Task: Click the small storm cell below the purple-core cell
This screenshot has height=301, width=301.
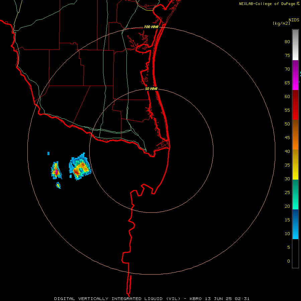Action: (x=58, y=185)
